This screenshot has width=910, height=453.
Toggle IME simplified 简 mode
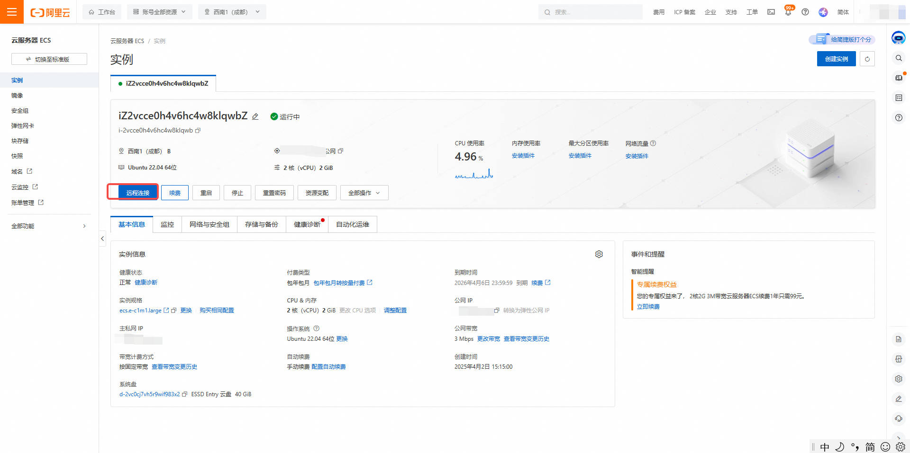pos(870,447)
